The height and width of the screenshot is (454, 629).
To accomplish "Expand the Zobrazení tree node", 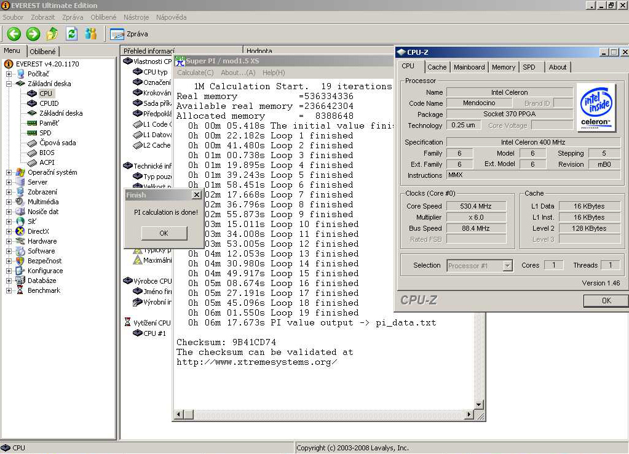I will point(9,192).
